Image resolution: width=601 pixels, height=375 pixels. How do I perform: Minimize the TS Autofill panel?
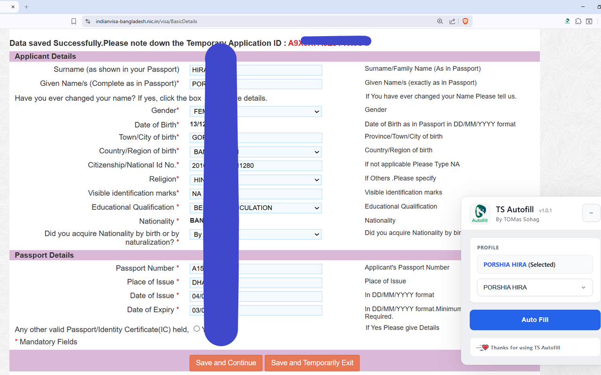pos(591,213)
